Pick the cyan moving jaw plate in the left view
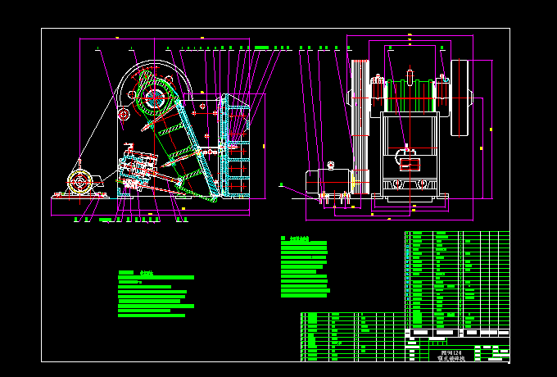 coord(198,148)
